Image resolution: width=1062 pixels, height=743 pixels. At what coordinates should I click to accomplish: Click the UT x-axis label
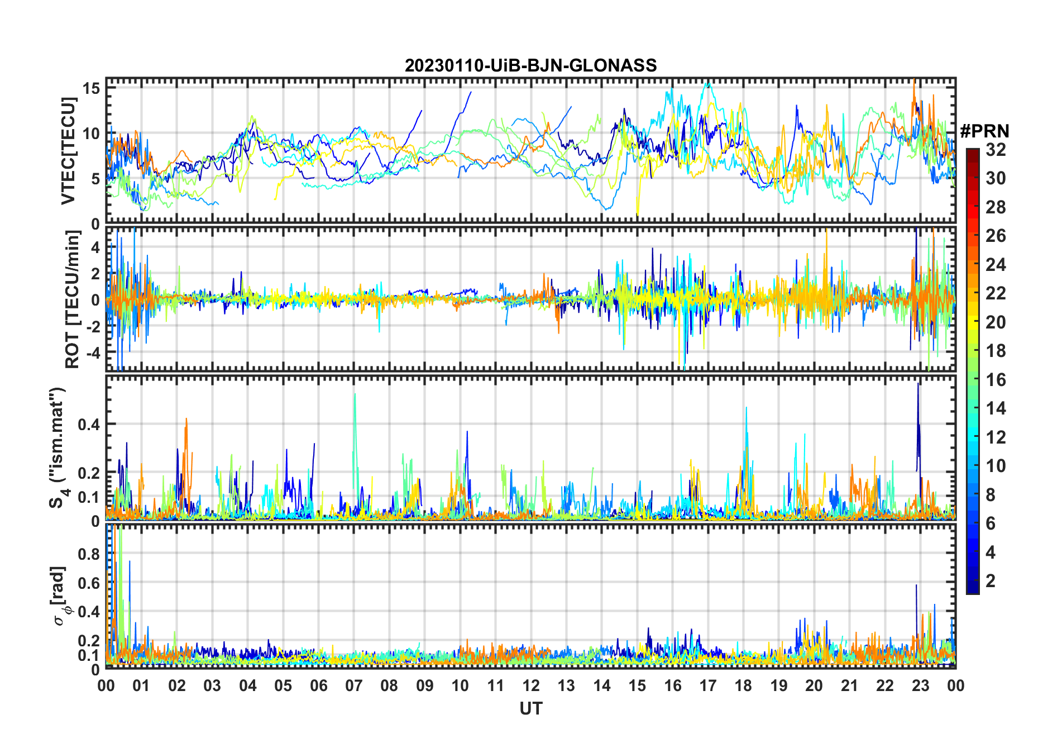[530, 708]
